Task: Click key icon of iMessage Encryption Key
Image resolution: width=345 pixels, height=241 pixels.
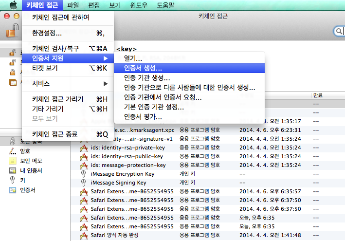Action: [x=83, y=174]
